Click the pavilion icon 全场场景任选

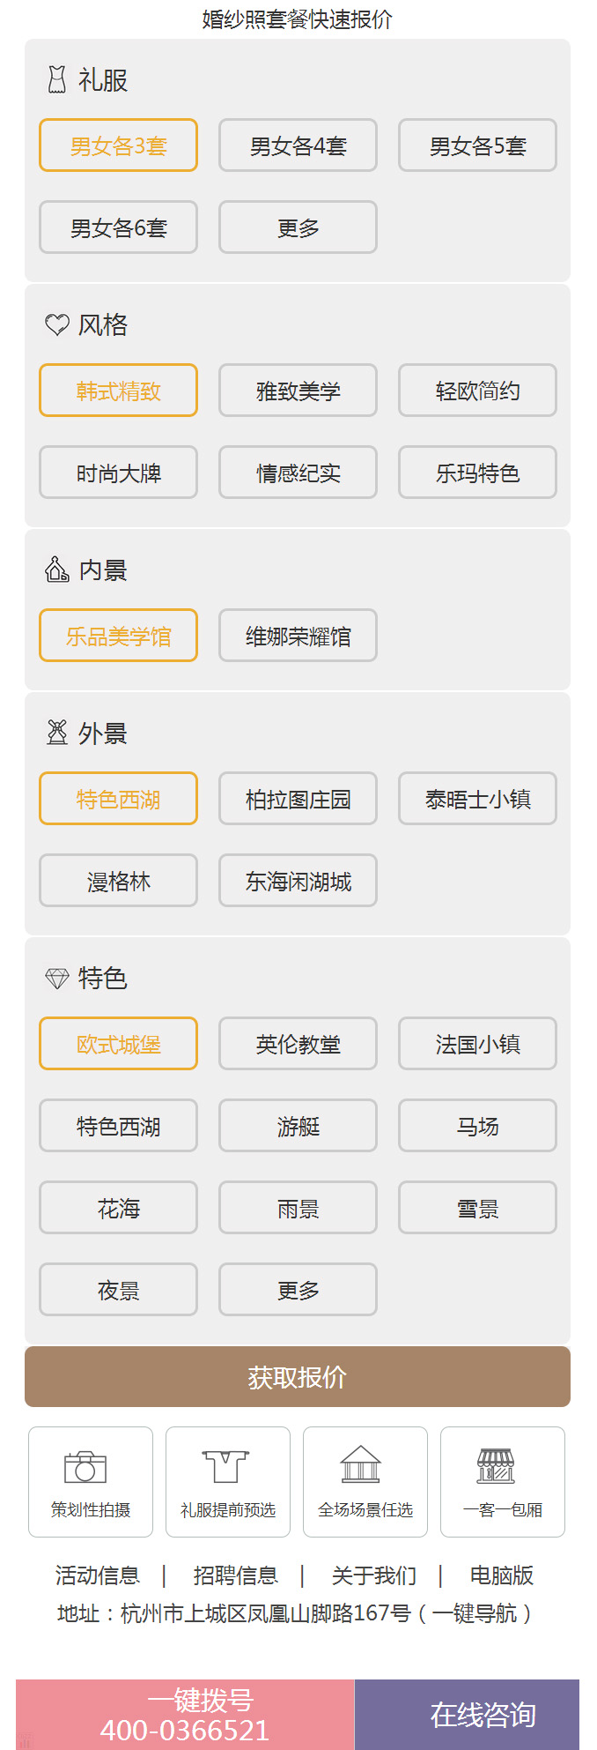[x=361, y=1465]
